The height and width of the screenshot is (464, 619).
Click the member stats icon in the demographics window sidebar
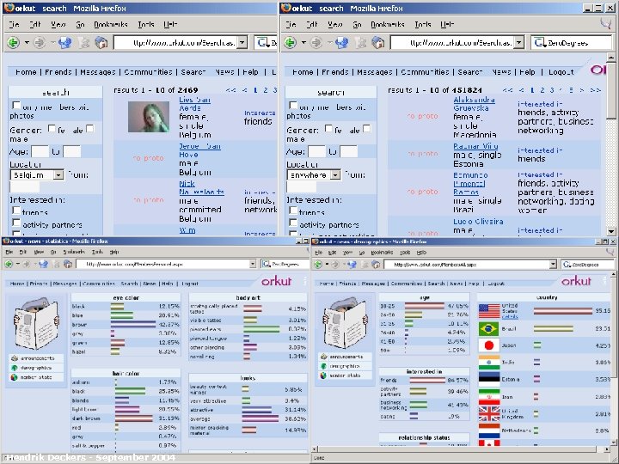pos(324,375)
